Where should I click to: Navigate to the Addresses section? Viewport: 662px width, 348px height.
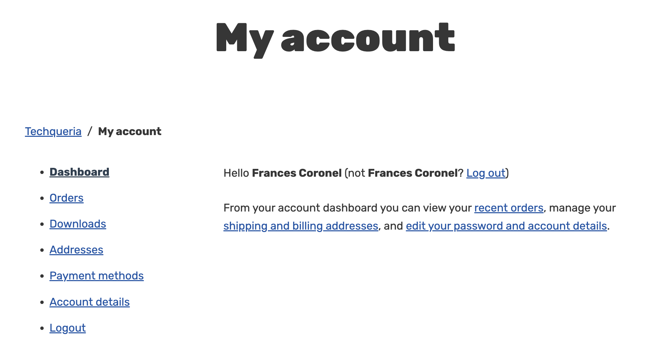click(x=76, y=250)
